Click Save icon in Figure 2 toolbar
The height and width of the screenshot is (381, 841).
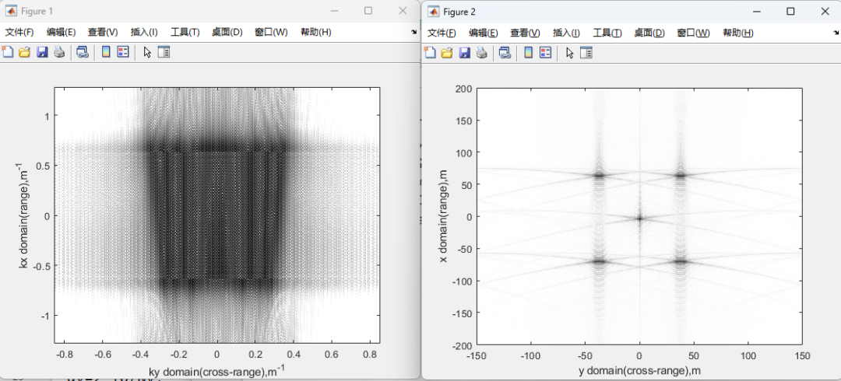(x=464, y=52)
